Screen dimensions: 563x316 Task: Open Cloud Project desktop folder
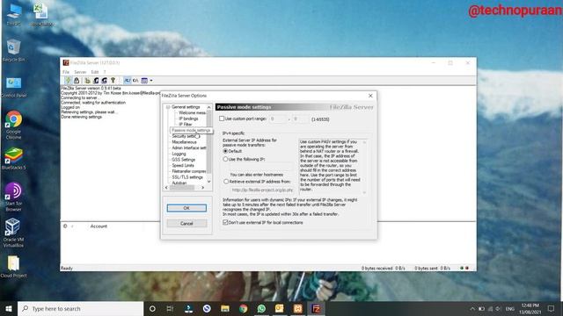[x=14, y=267]
